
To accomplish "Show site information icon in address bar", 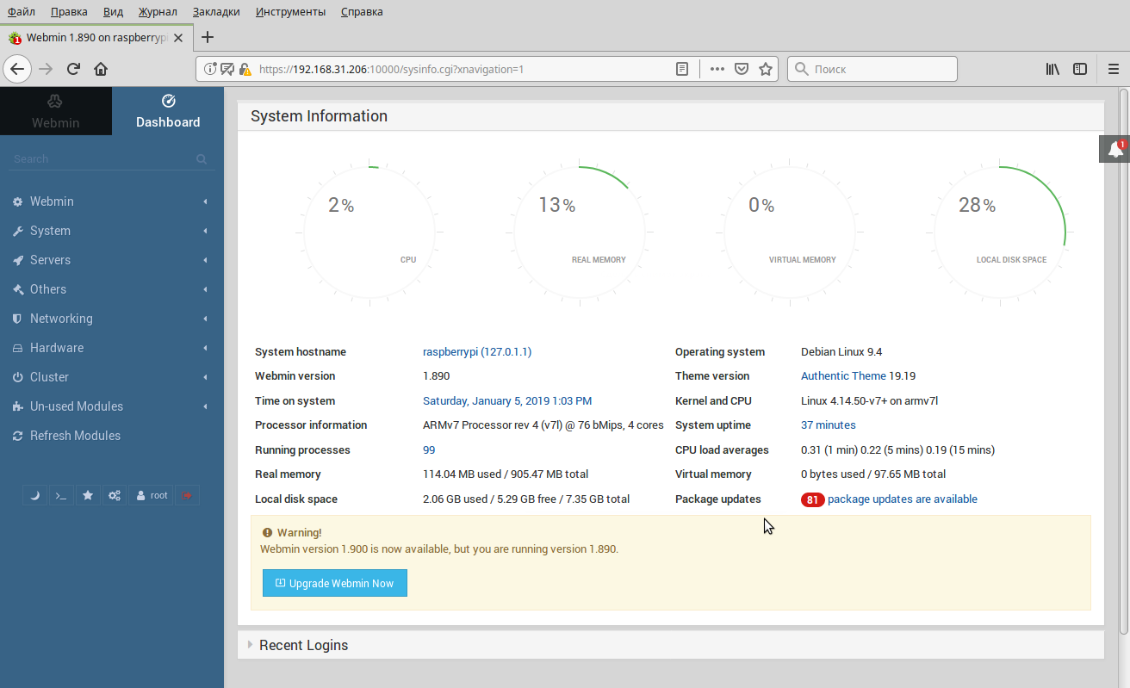I will [211, 69].
